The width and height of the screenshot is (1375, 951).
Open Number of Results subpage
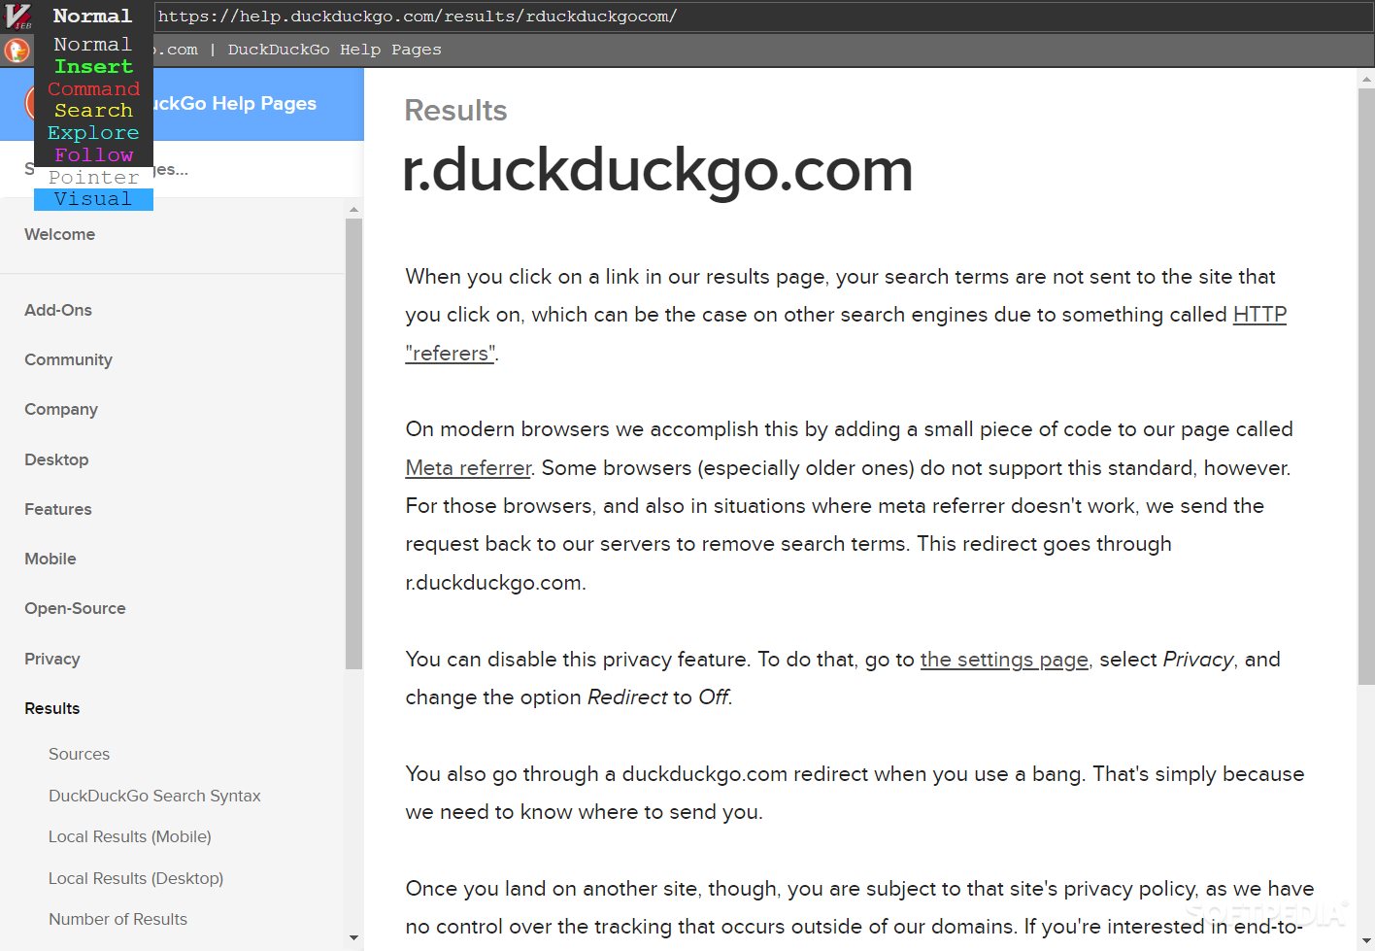117,919
